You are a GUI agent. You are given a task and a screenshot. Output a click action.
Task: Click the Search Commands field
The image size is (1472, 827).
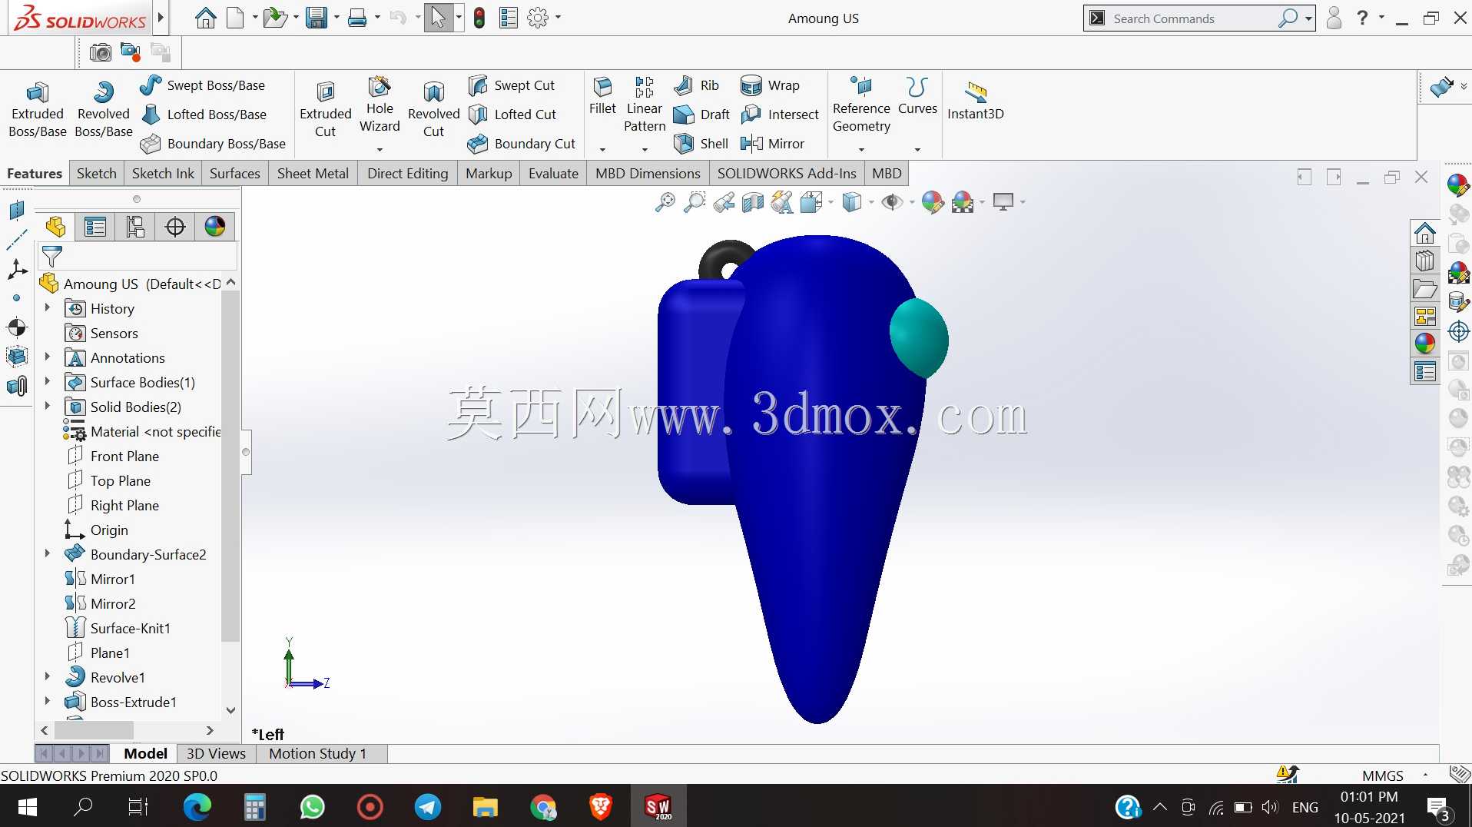1191,18
